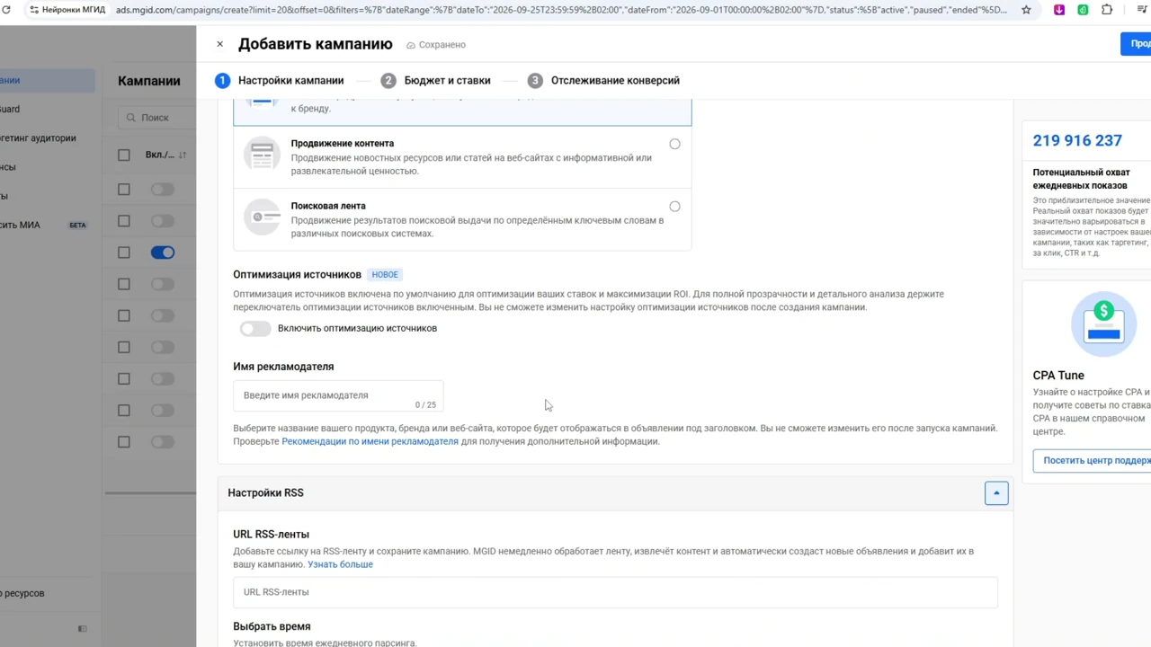1151x647 pixels.
Task: Click the CPA Tune dollar illustration
Action: click(x=1103, y=324)
